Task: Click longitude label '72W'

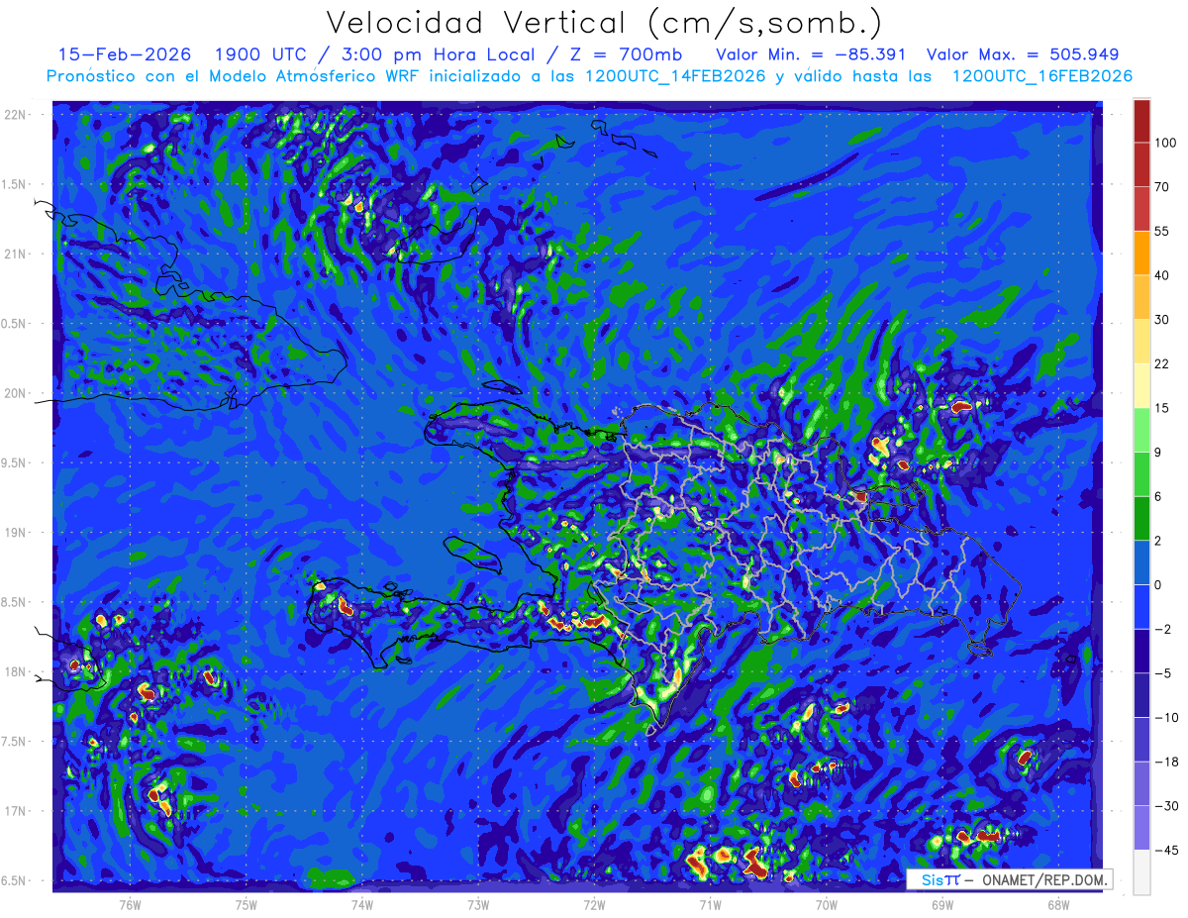Action: coord(594,904)
